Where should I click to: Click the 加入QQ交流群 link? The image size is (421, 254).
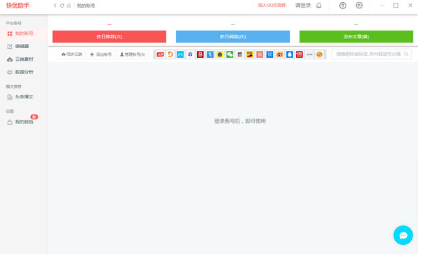[x=272, y=6]
